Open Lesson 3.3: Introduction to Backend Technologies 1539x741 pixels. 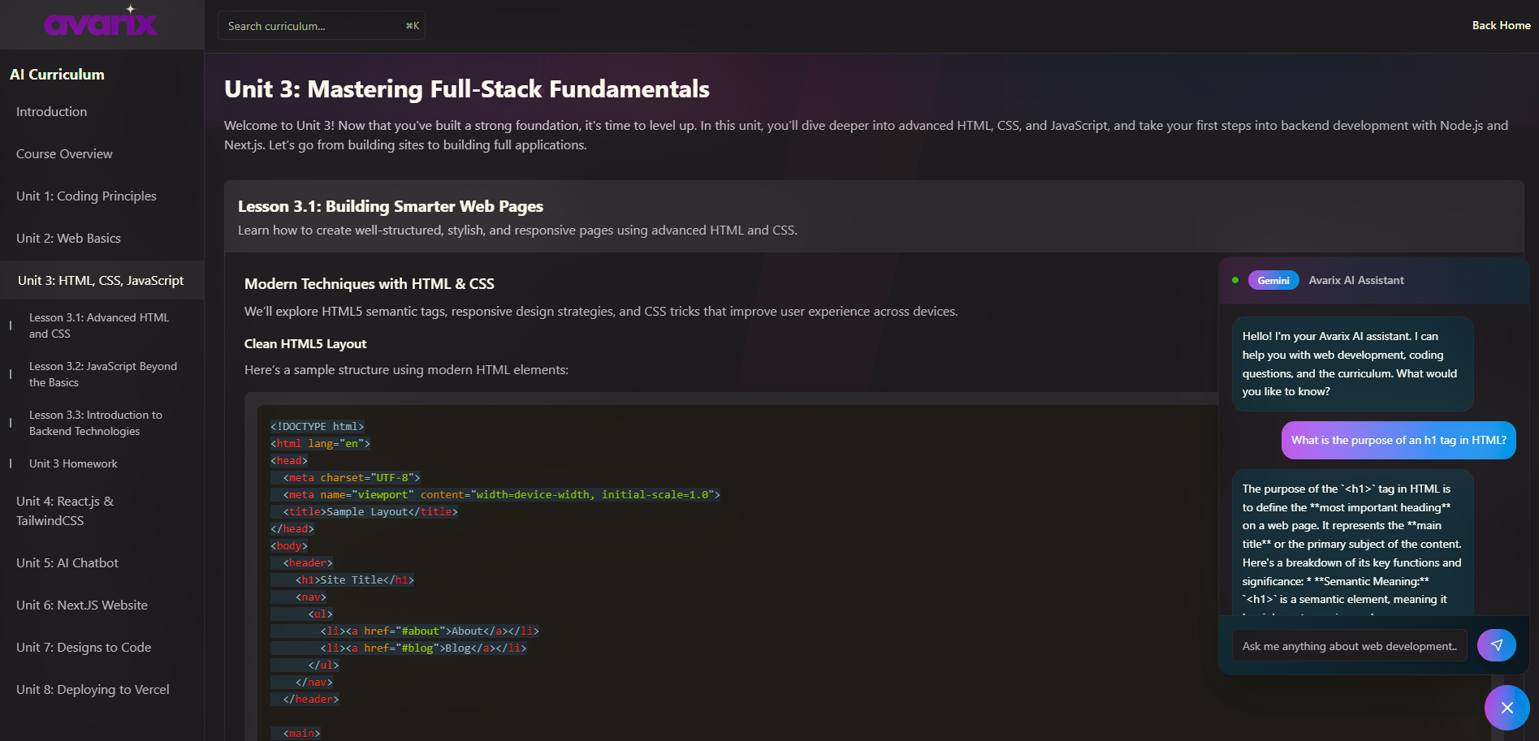(96, 423)
